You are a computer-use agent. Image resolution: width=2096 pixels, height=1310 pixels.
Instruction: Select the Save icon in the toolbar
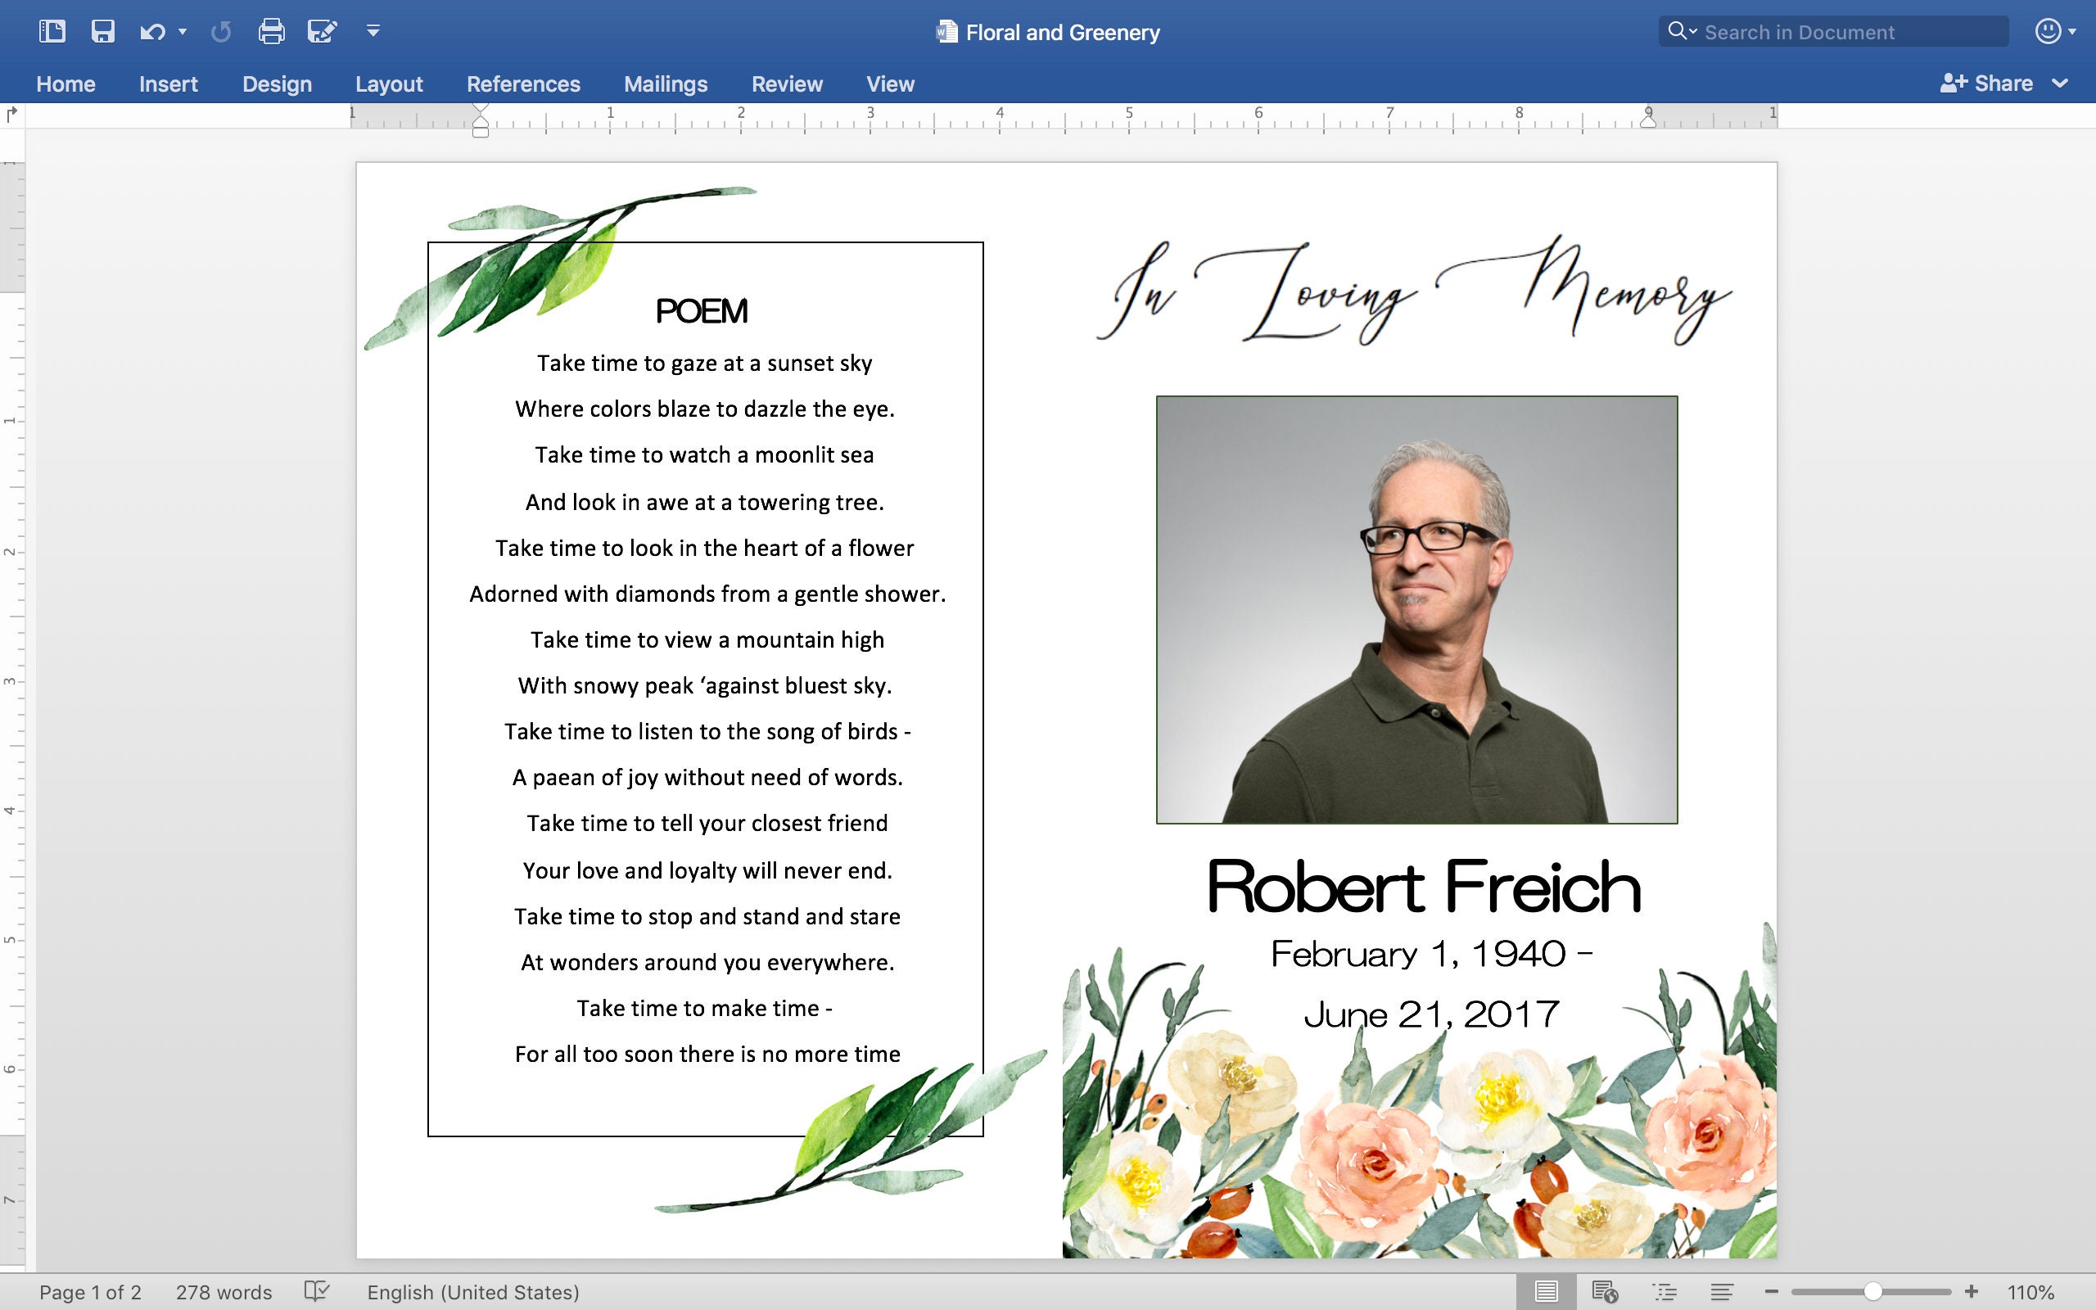pos(104,30)
